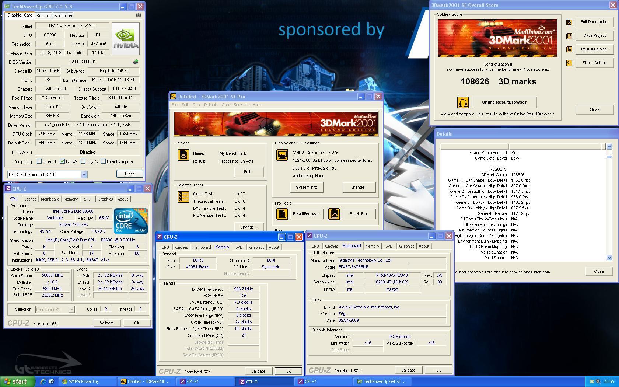Click the Selected Tests checklist icon
The height and width of the screenshot is (387, 619).
click(x=183, y=197)
